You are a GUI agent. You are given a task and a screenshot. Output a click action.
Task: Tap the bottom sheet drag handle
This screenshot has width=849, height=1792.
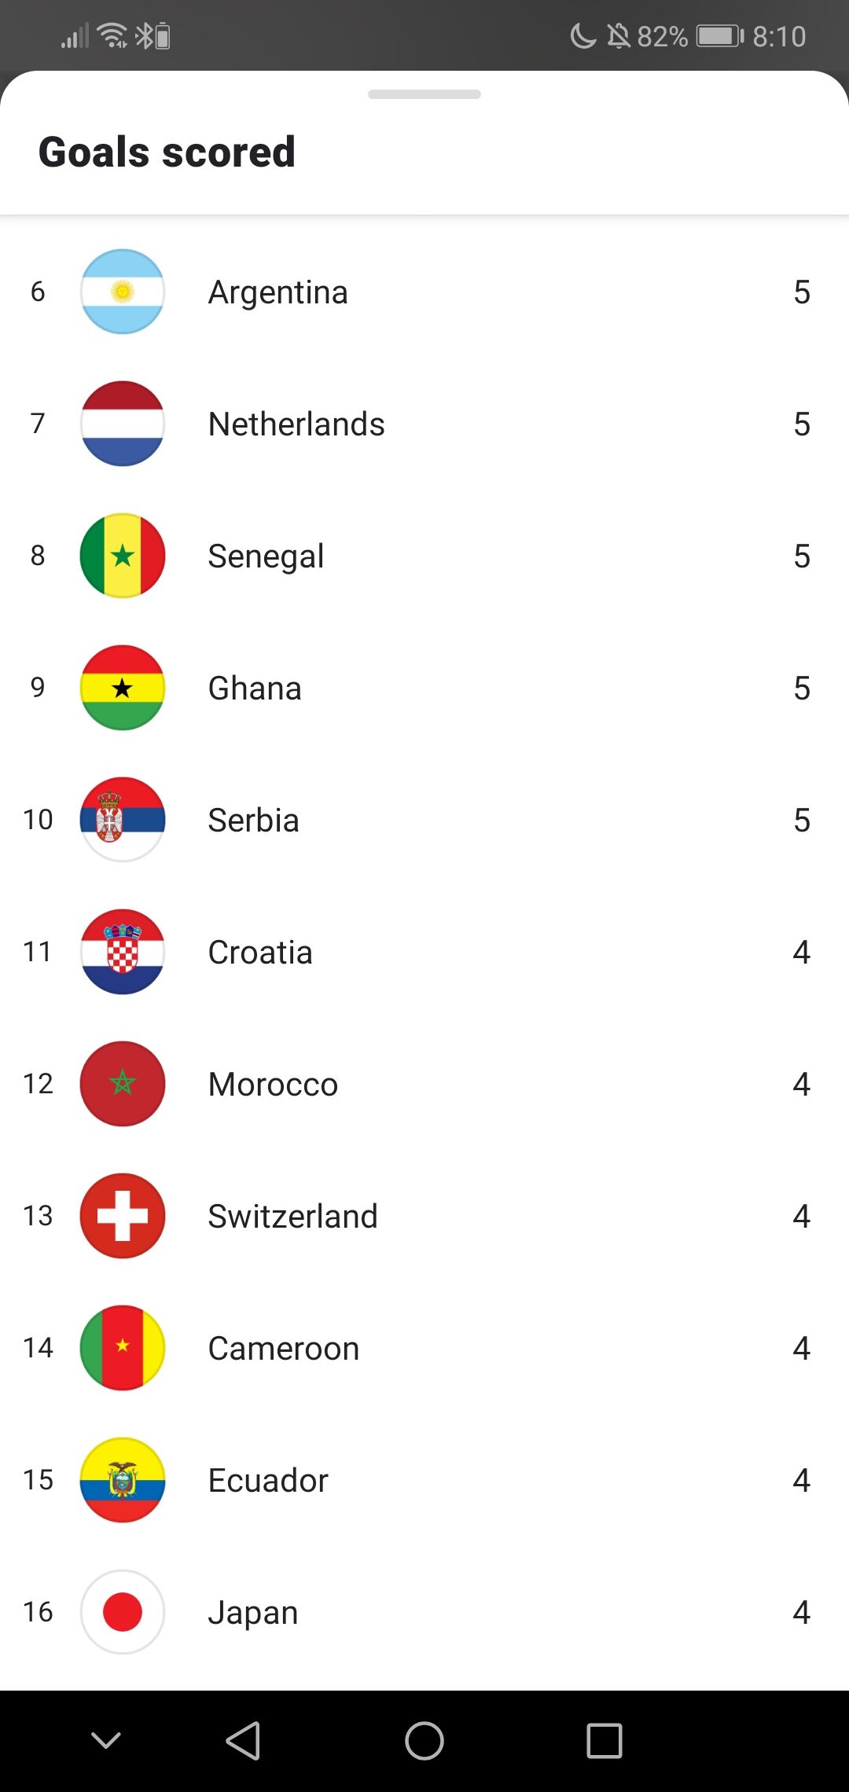[424, 94]
